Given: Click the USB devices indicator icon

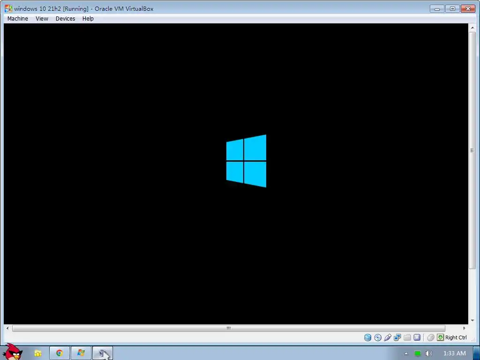Looking at the screenshot, I should click(388, 337).
